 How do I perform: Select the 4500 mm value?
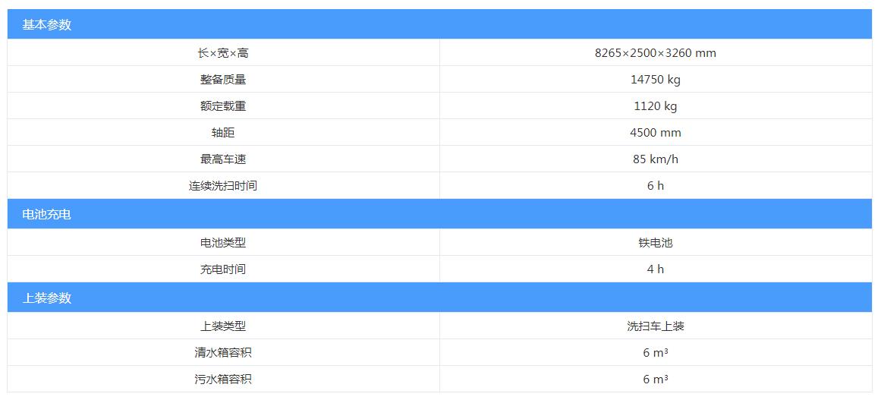[x=656, y=133]
